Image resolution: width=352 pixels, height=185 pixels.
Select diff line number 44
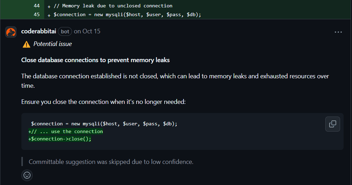(36, 6)
